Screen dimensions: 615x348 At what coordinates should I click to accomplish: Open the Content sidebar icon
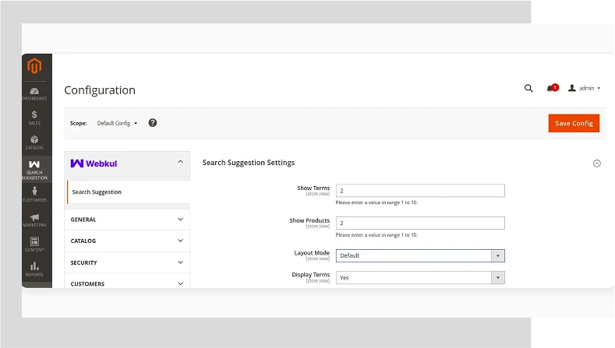pos(34,244)
